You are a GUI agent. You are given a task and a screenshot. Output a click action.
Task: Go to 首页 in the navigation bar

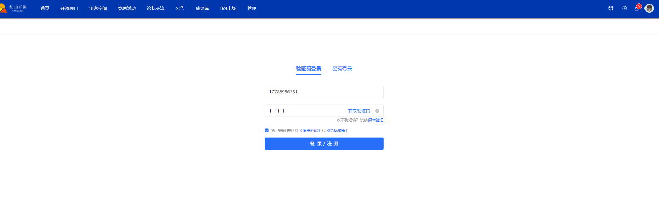point(45,8)
